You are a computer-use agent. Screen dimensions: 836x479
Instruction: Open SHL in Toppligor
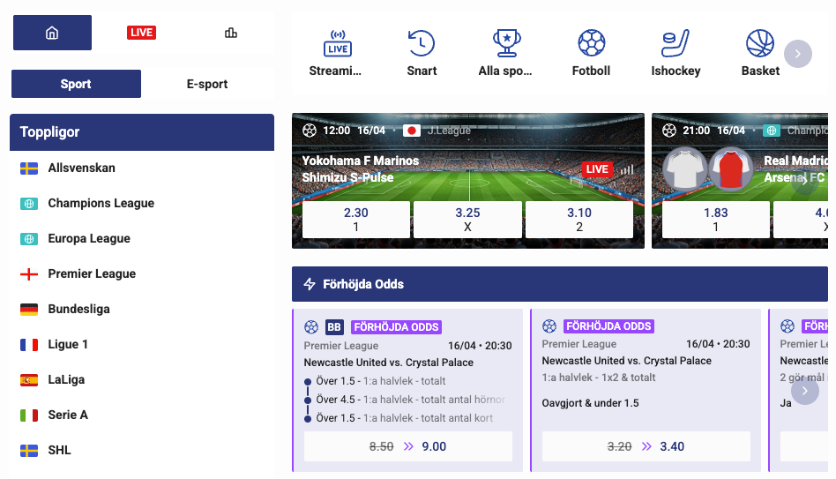pyautogui.click(x=142, y=450)
